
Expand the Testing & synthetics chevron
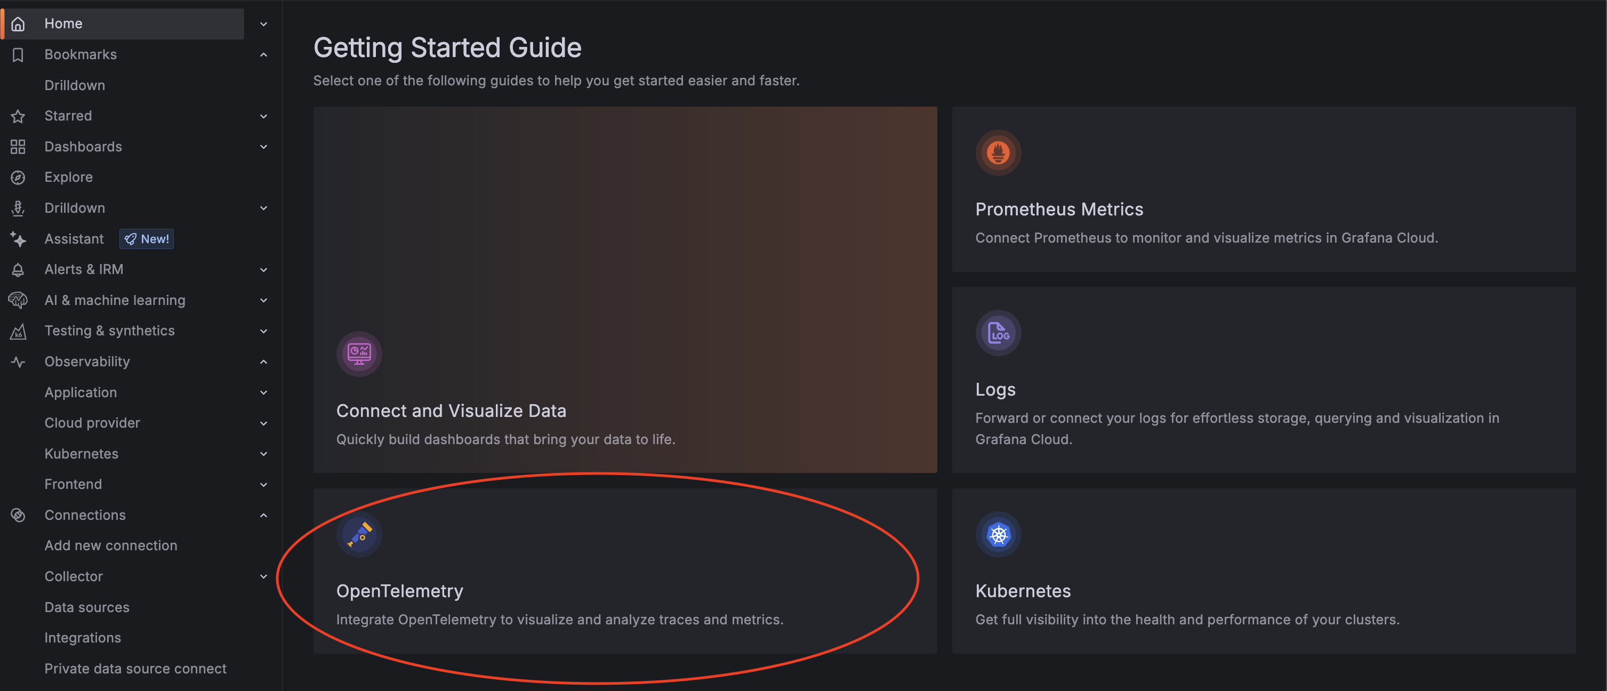(264, 331)
